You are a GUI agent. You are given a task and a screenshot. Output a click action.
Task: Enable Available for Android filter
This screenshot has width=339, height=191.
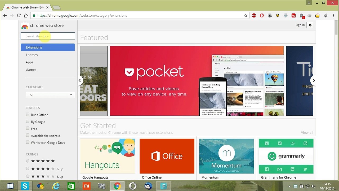click(28, 135)
